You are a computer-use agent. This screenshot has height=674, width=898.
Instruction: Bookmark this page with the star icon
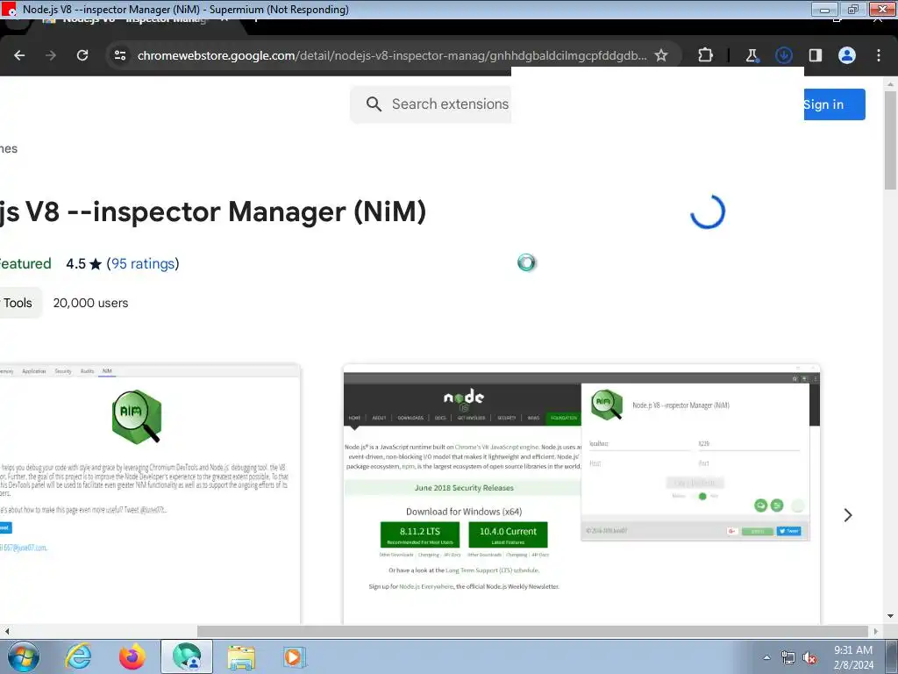[x=661, y=55]
